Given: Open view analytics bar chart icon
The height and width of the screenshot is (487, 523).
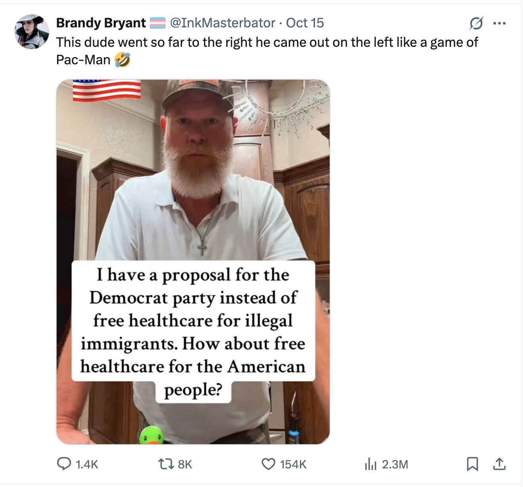Looking at the screenshot, I should click(x=370, y=464).
